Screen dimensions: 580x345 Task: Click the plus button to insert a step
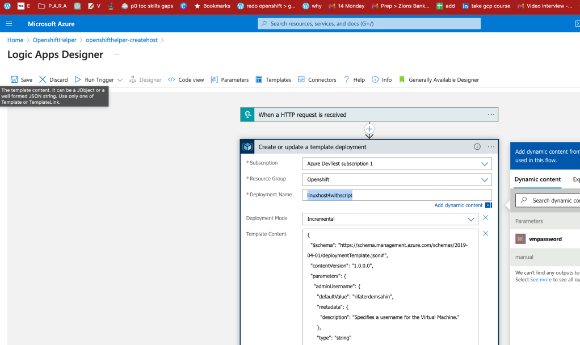click(x=369, y=129)
